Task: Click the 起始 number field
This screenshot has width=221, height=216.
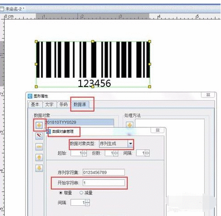Action: pos(77,153)
